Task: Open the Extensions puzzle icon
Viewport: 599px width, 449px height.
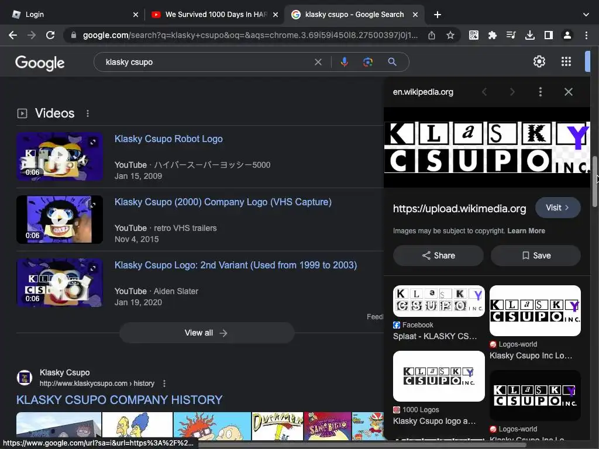Action: coord(493,36)
